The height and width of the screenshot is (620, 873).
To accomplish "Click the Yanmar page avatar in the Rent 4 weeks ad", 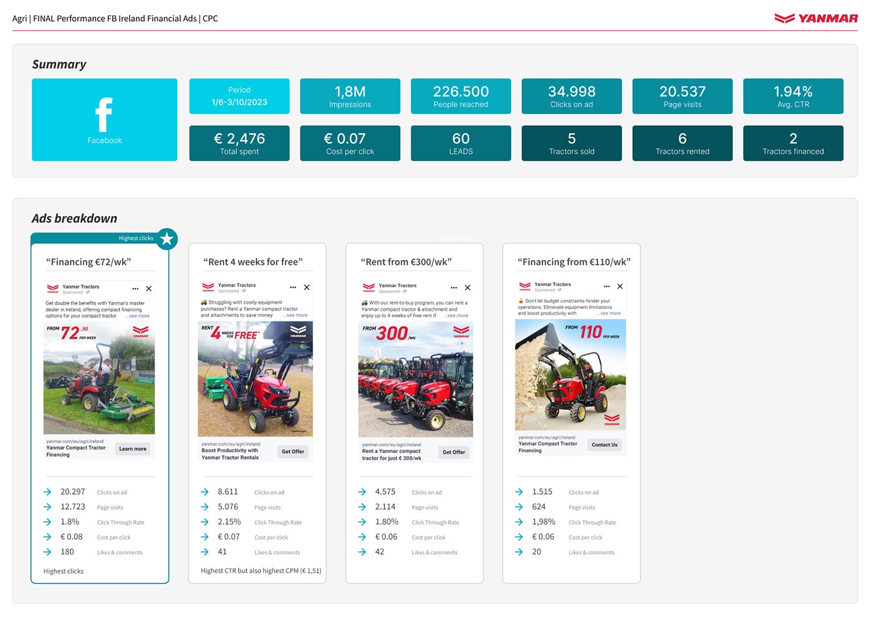I will [208, 287].
